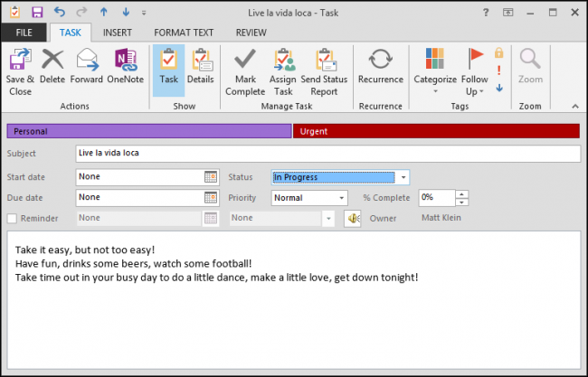Expand the reminder time dropdown

(x=328, y=219)
